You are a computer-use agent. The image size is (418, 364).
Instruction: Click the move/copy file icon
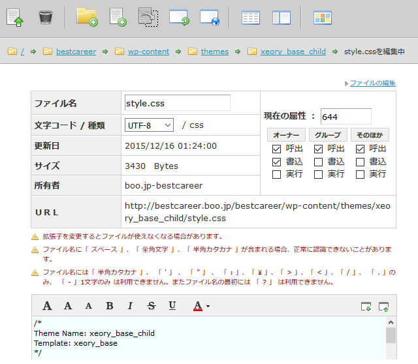pyautogui.click(x=148, y=18)
